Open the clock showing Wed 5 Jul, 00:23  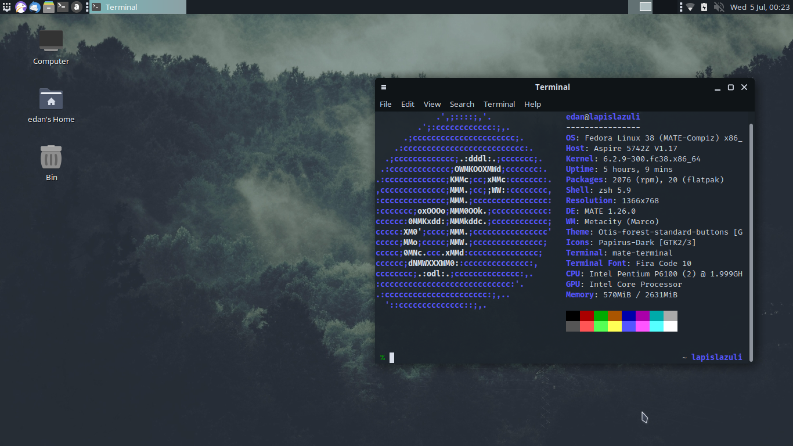(760, 7)
